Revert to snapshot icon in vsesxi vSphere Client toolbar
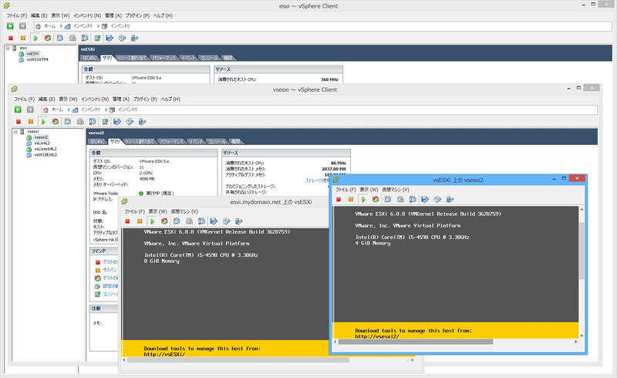The image size is (617, 378). (80, 122)
